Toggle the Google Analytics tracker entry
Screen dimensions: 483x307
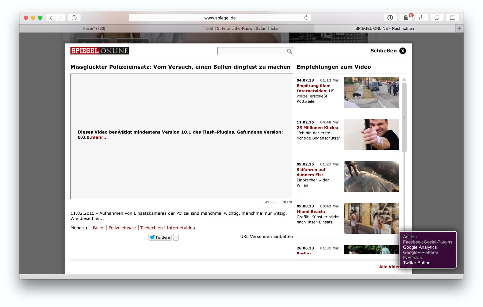point(420,247)
